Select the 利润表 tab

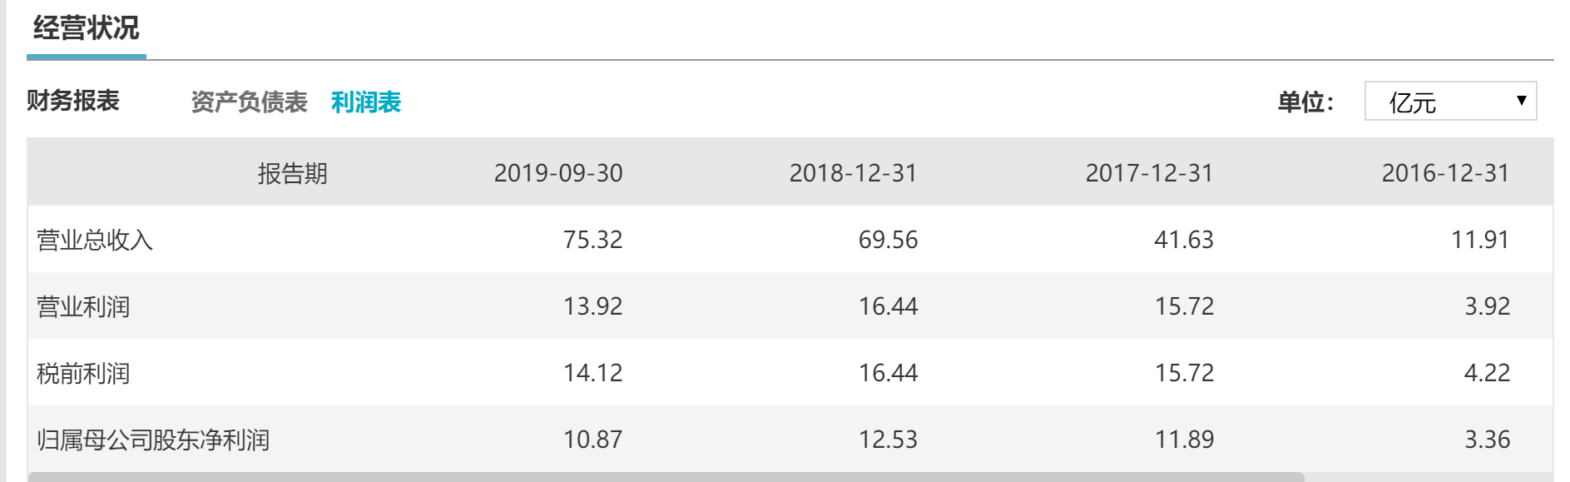[366, 102]
